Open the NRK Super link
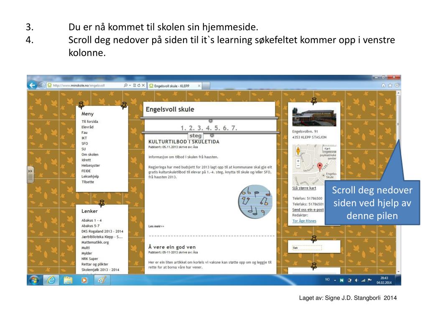 point(89,259)
